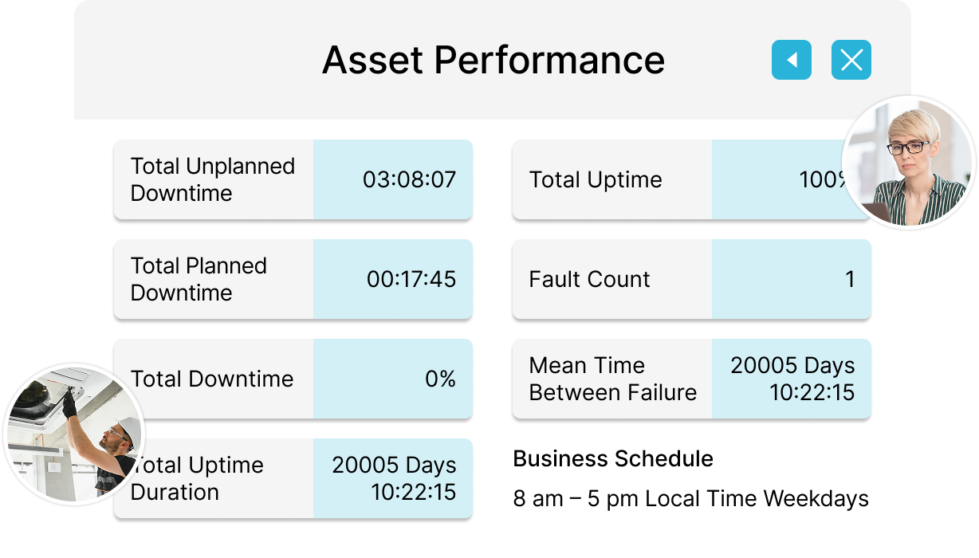This screenshot has height=558, width=979.
Task: Select the Total Uptime label
Action: [x=596, y=179]
